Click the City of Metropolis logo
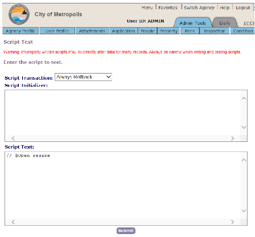255x237 pixels. [19, 16]
